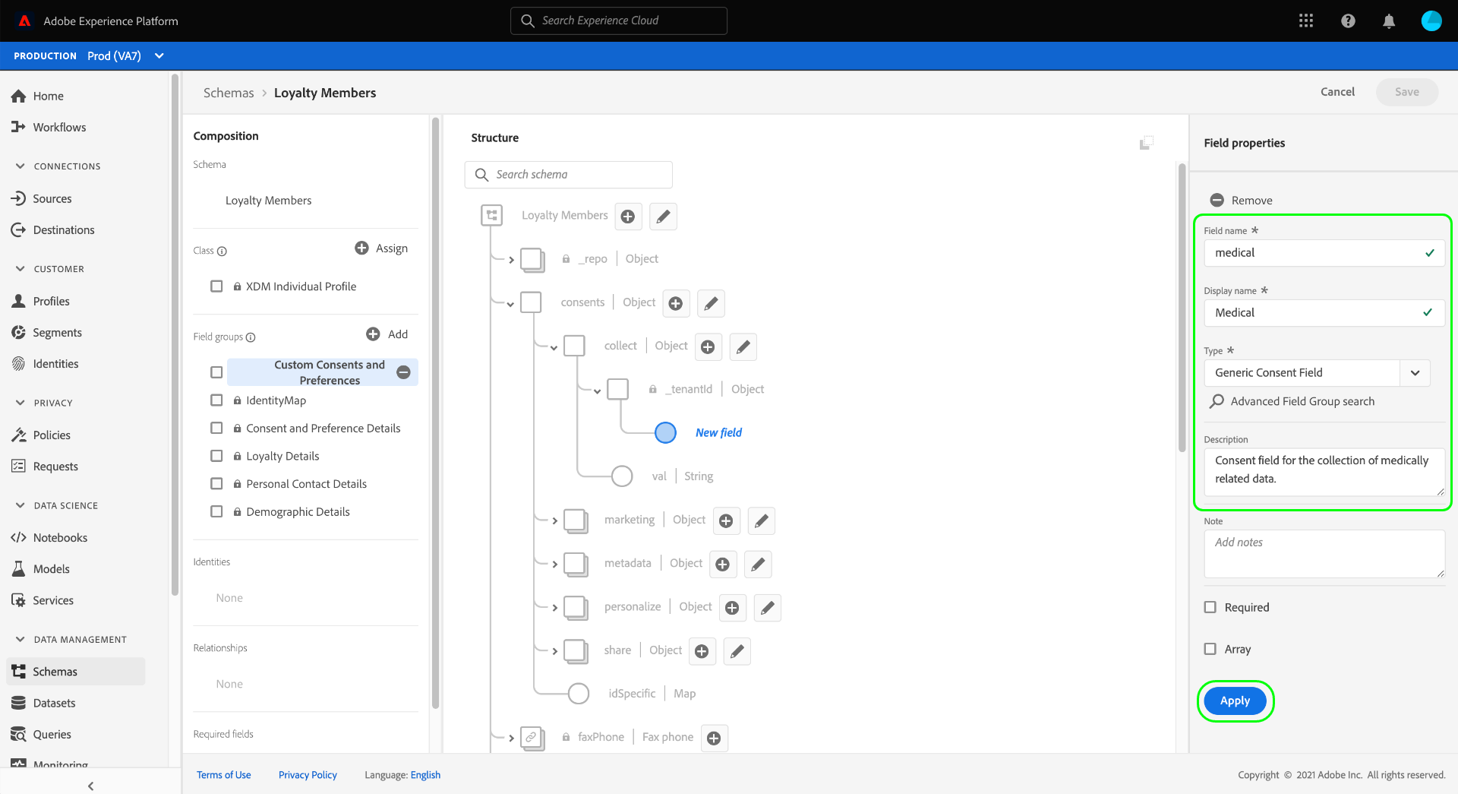Click the left navigation vertical scrollbar
Viewport: 1458px width, 794px height.
[175, 334]
